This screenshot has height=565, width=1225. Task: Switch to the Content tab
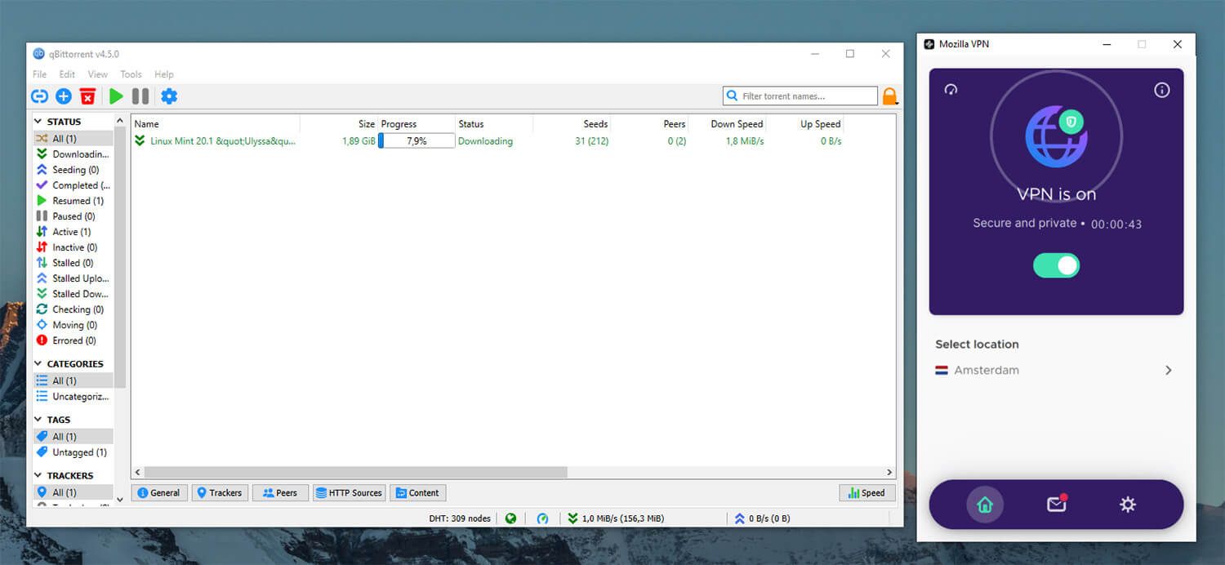click(x=418, y=493)
